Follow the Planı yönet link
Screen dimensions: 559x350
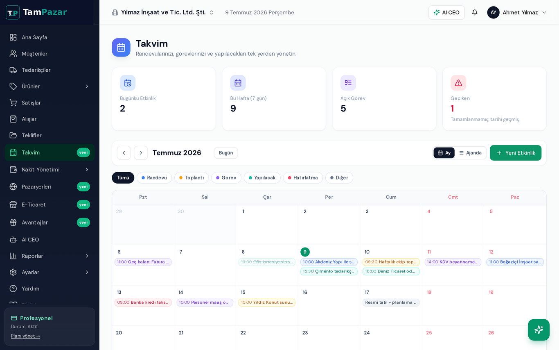[25, 336]
